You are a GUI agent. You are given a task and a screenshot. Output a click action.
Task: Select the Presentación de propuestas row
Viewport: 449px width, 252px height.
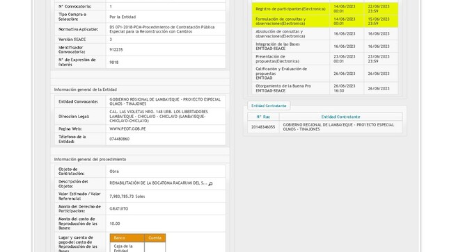pos(324,59)
